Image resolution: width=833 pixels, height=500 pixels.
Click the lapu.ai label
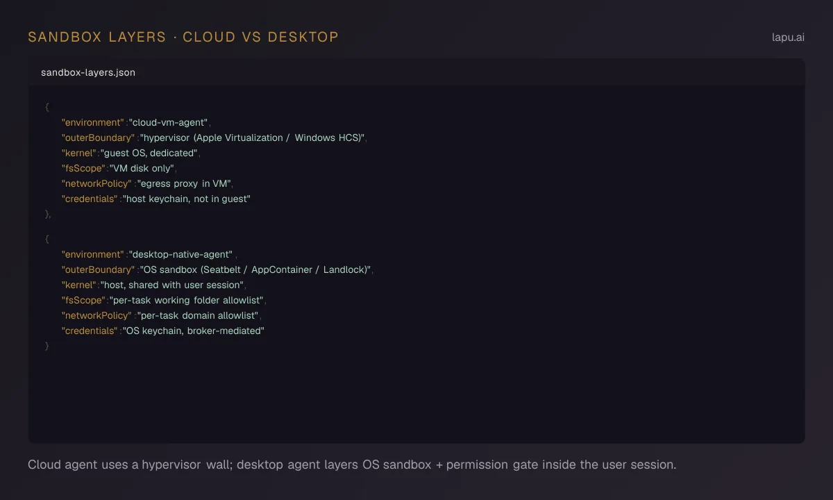[x=788, y=37]
